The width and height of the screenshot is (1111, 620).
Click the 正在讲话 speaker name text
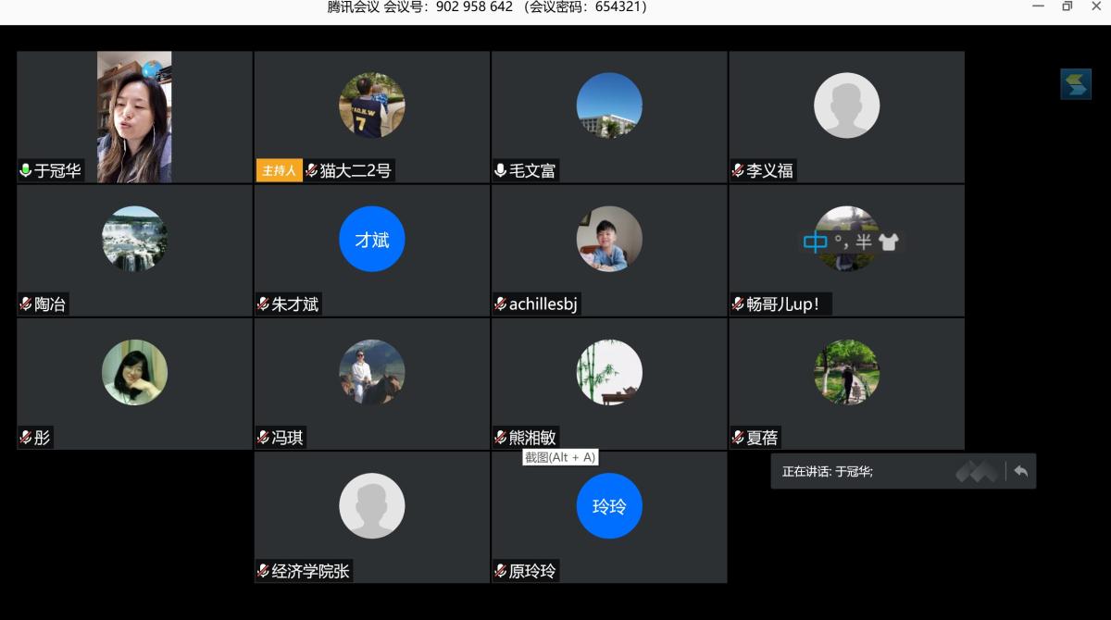coord(827,472)
